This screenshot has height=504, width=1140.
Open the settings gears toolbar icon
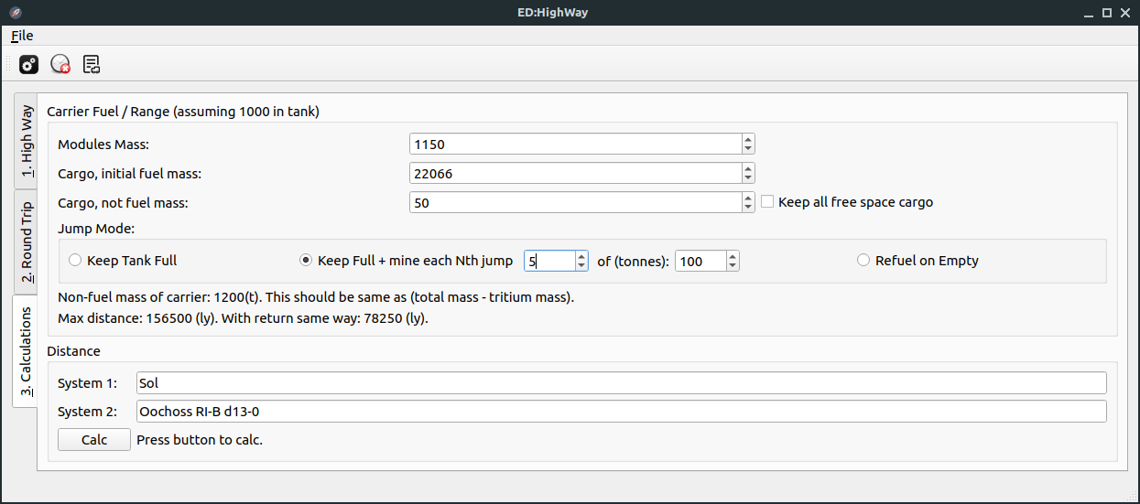pos(29,64)
